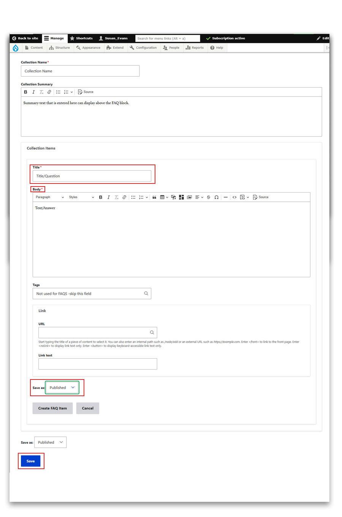This screenshot has height=517, width=342.
Task: Insert horizontal line in Body toolbar
Action: point(226,197)
